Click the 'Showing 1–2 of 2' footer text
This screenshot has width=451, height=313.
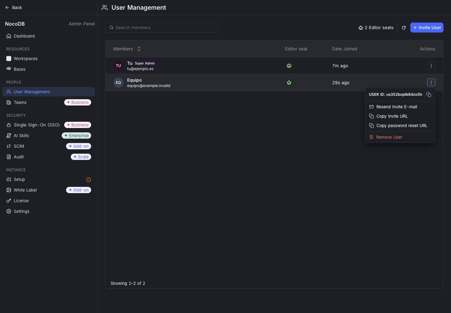coord(128,283)
